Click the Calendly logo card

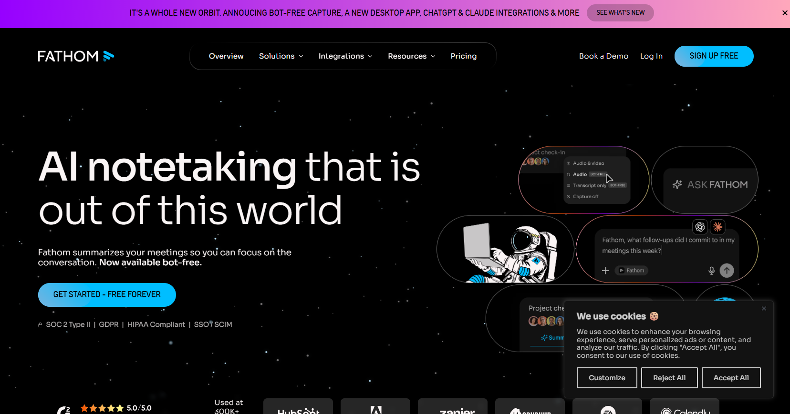[x=685, y=406]
